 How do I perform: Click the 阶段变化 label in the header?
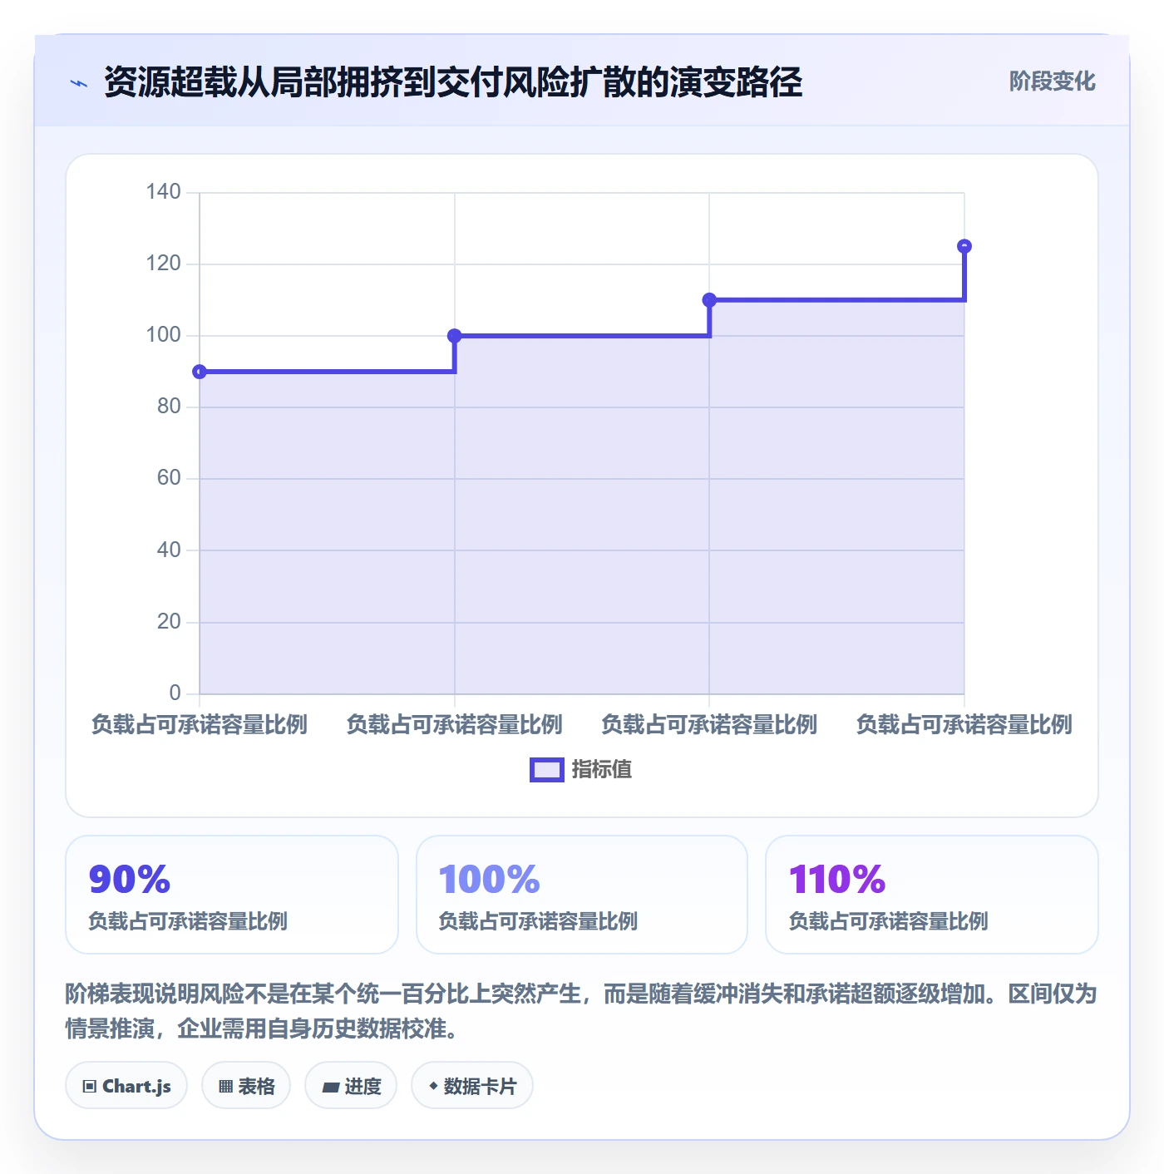coord(1052,81)
